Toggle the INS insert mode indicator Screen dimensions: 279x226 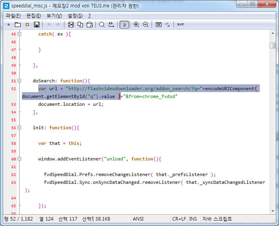click(193, 219)
